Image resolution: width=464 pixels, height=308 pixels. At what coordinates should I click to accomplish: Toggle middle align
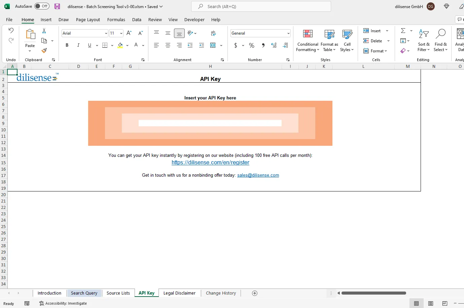pyautogui.click(x=168, y=33)
